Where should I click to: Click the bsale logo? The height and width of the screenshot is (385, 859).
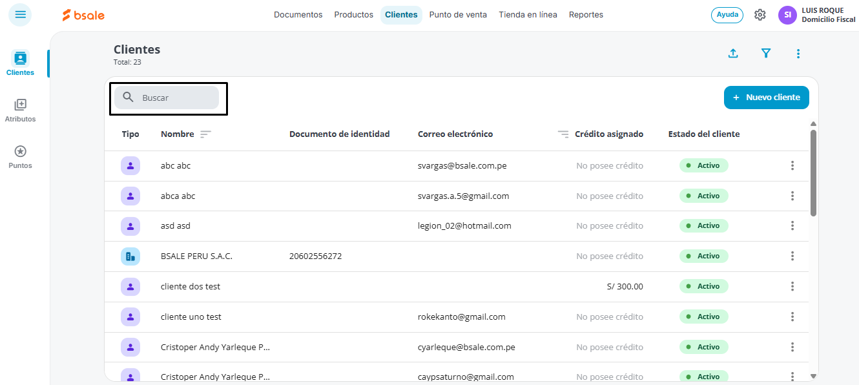tap(83, 15)
